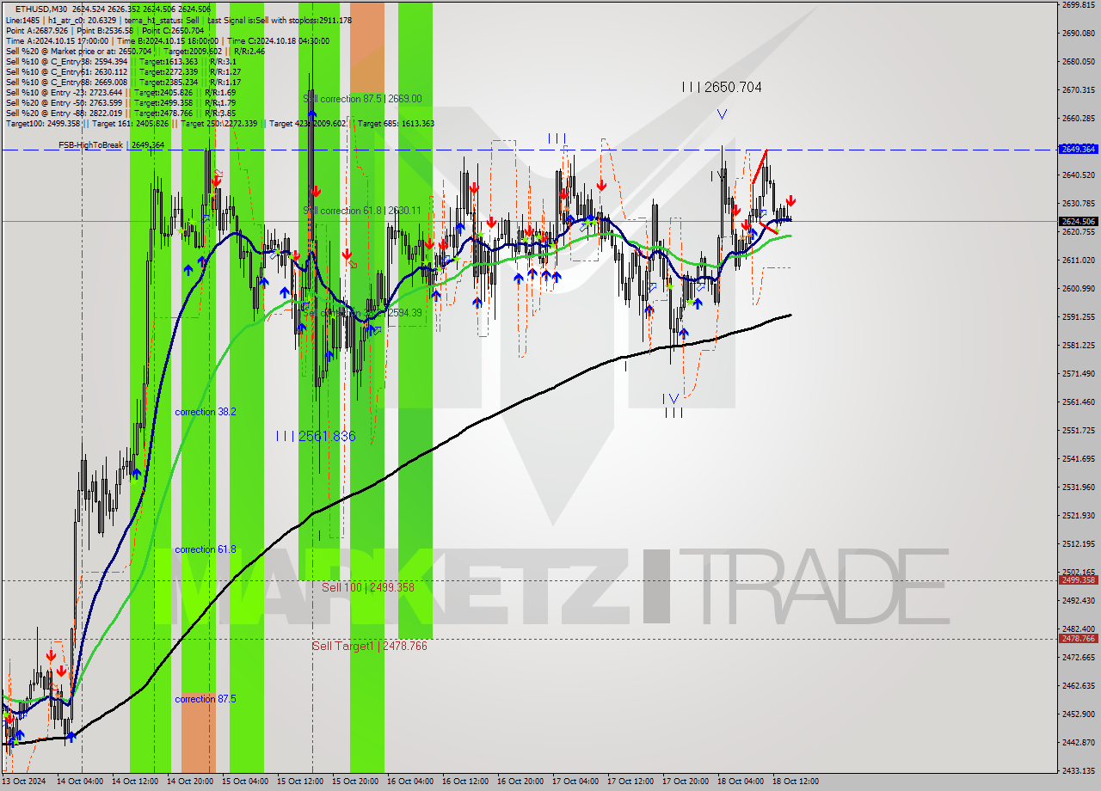1101x791 pixels.
Task: Select 'Sell correction 61.8 | 2630.11' label
Action: [x=362, y=211]
